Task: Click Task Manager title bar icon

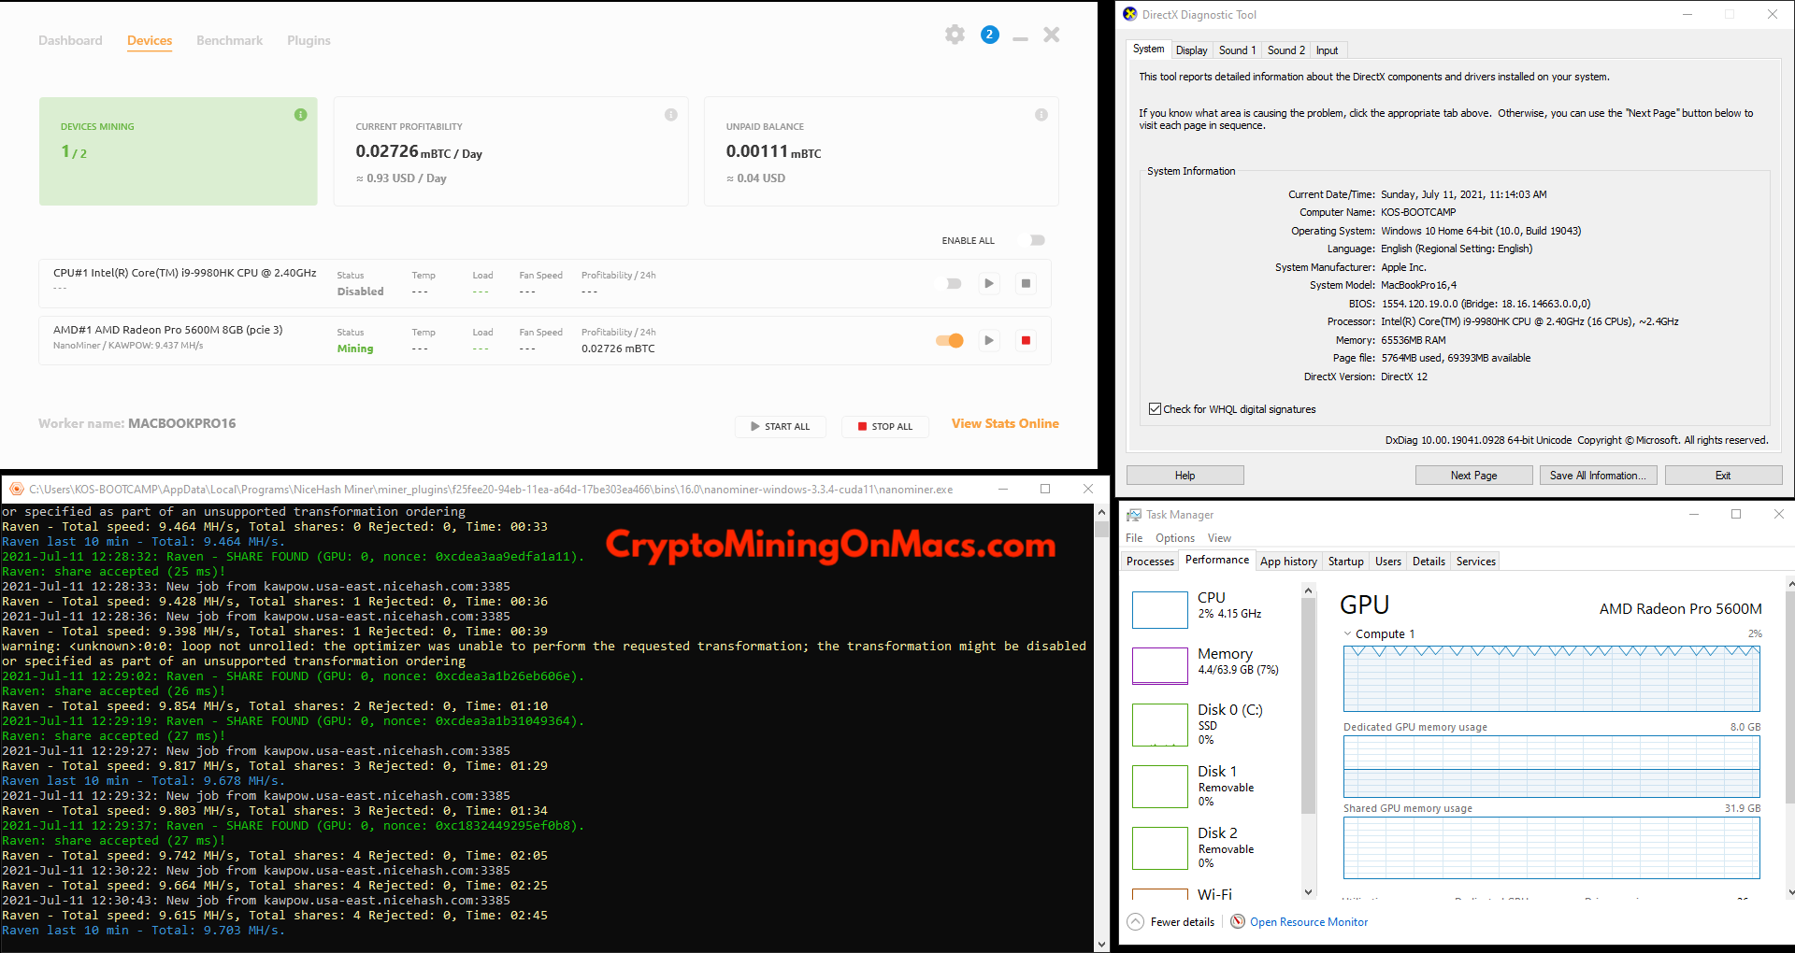Action: 1134,515
